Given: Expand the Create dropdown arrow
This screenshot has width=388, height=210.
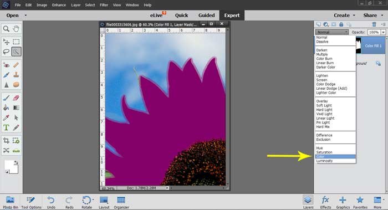Looking at the screenshot, I should [x=354, y=16].
